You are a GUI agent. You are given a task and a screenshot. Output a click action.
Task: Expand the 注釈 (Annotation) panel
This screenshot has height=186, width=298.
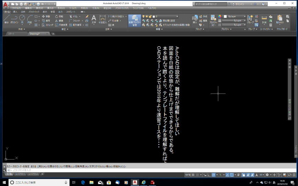point(109,29)
